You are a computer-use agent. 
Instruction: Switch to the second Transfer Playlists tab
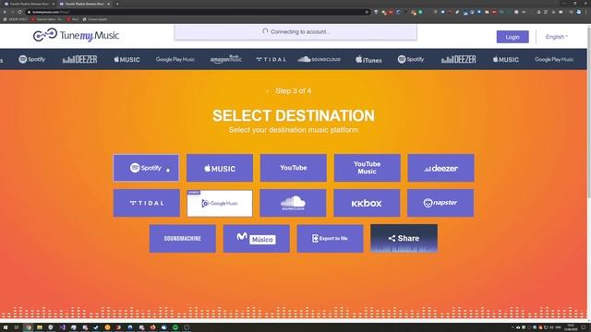pos(84,4)
